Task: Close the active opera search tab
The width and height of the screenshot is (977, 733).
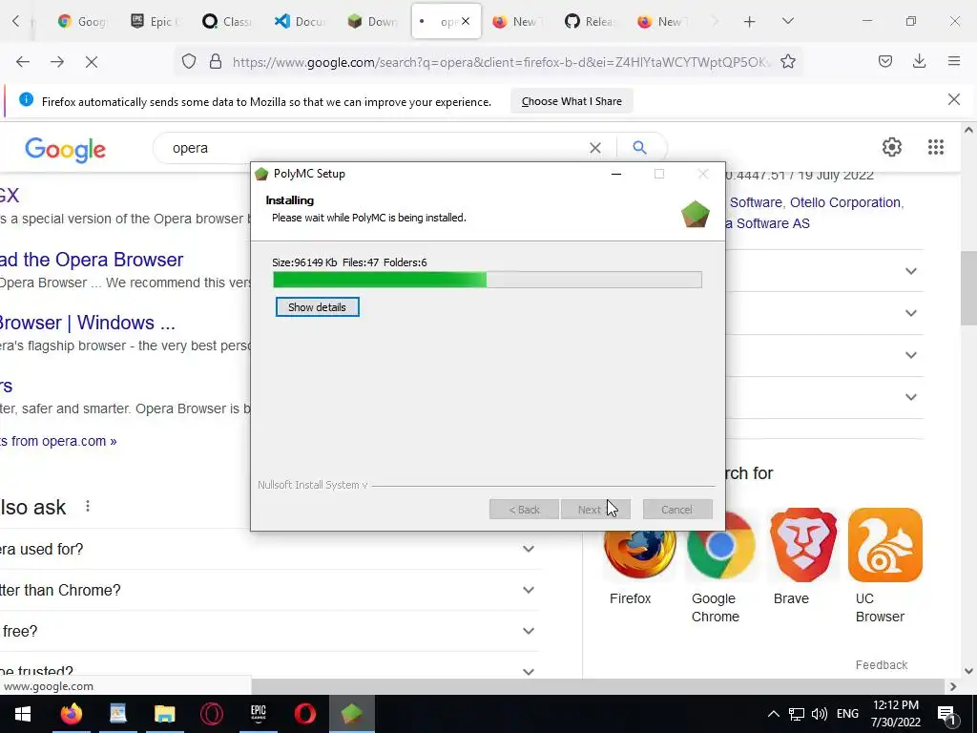Action: click(x=466, y=21)
